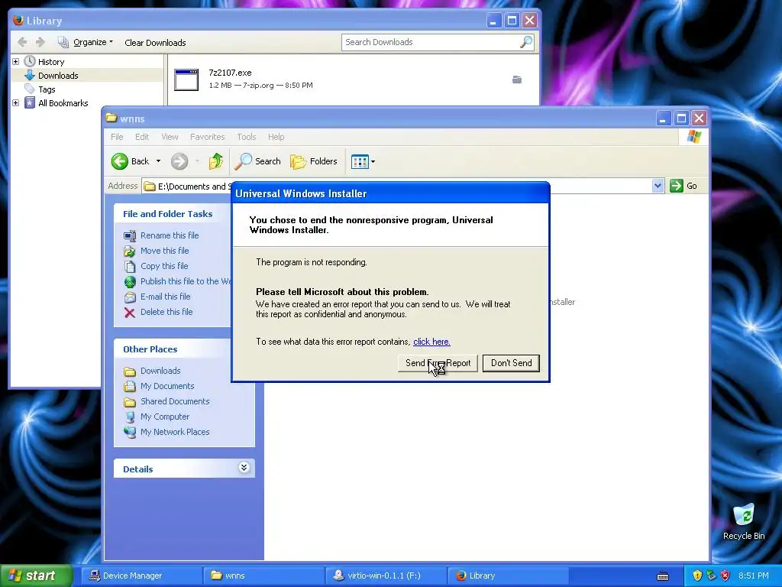Select Tags in Library sidebar

tap(47, 89)
